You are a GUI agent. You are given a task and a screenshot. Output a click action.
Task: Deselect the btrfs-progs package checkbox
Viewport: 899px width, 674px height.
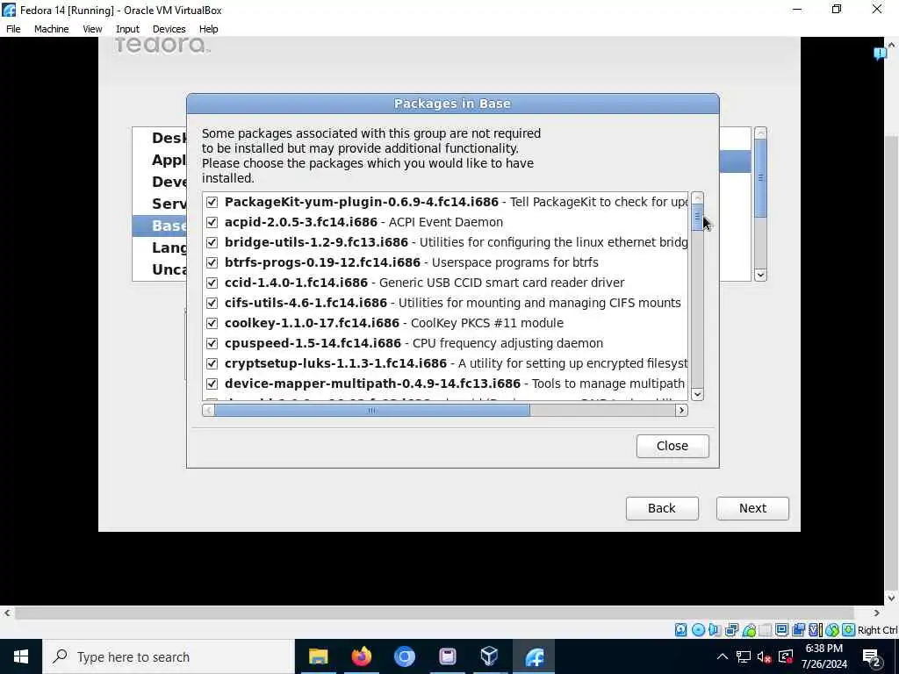click(212, 262)
